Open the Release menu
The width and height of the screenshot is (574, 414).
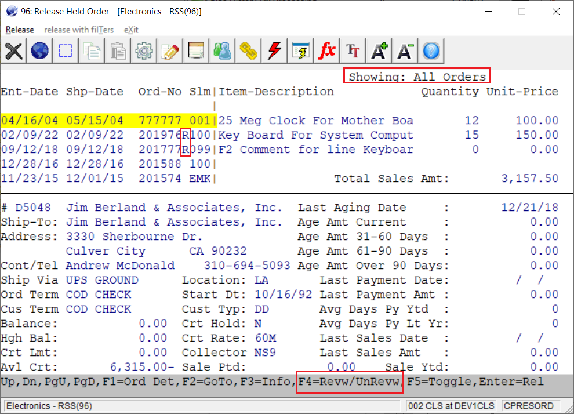click(x=20, y=30)
